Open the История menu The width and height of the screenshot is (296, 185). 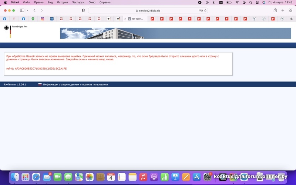[62, 2]
